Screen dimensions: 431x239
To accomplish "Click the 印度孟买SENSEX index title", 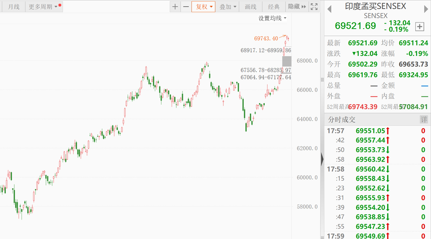I will pyautogui.click(x=376, y=6).
